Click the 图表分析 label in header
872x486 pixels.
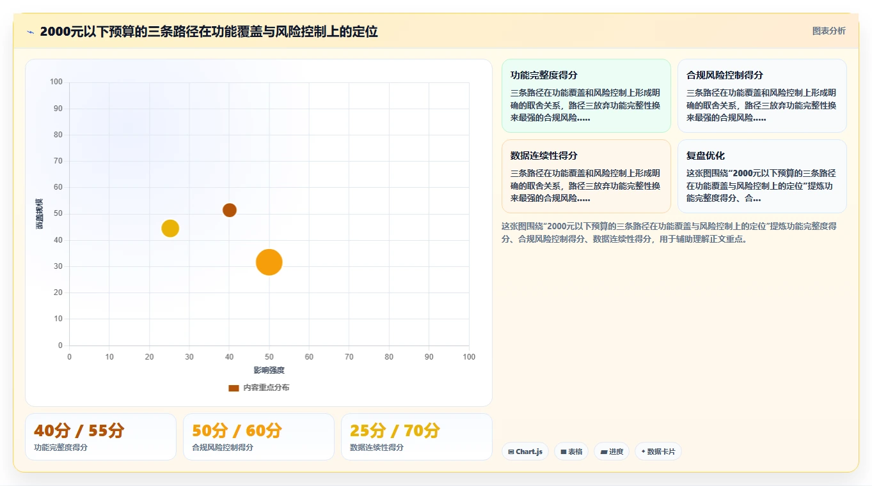click(828, 31)
